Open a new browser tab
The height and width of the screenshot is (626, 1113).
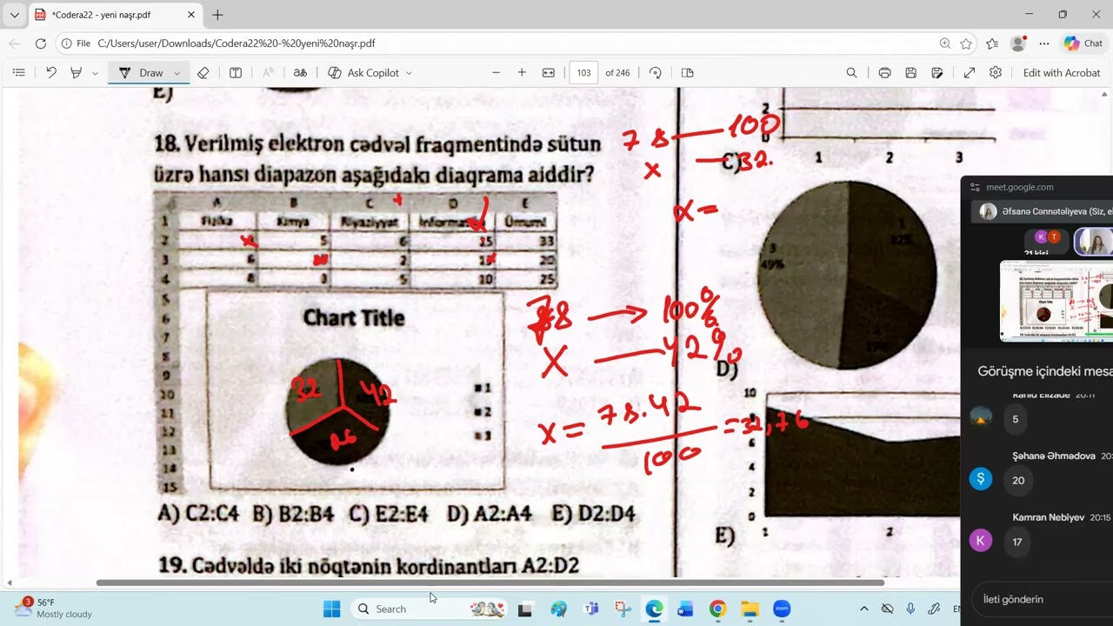click(217, 15)
